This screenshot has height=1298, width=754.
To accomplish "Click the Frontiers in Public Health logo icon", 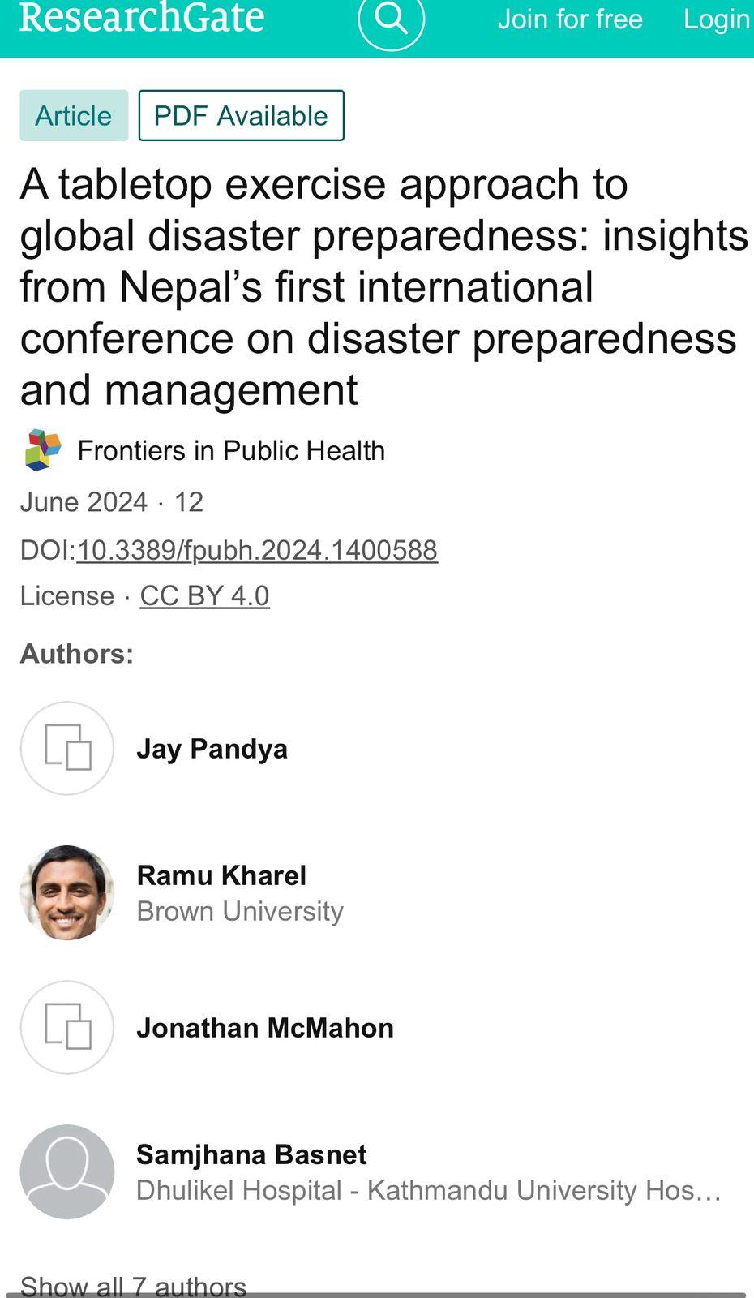I will (x=43, y=450).
